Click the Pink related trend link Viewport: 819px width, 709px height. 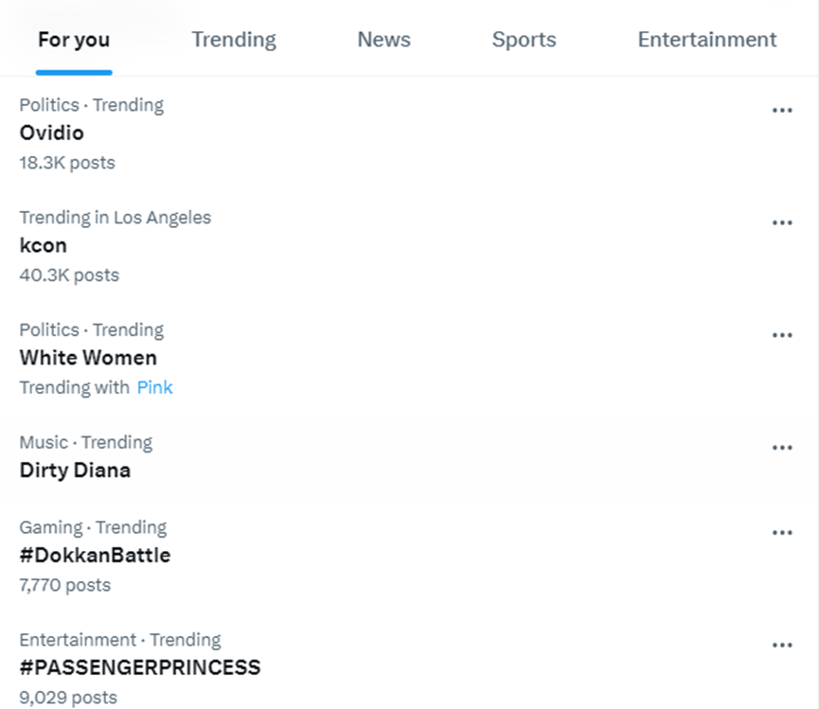click(x=154, y=387)
